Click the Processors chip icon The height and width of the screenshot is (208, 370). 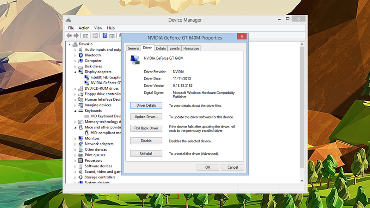[x=80, y=160]
